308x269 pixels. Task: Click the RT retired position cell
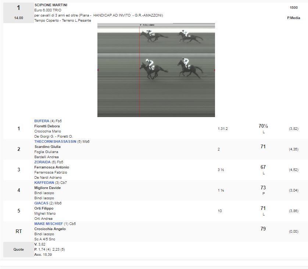(18, 231)
